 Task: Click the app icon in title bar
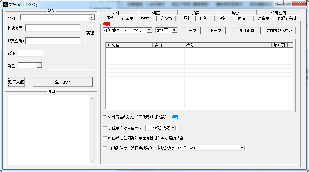click(5, 4)
